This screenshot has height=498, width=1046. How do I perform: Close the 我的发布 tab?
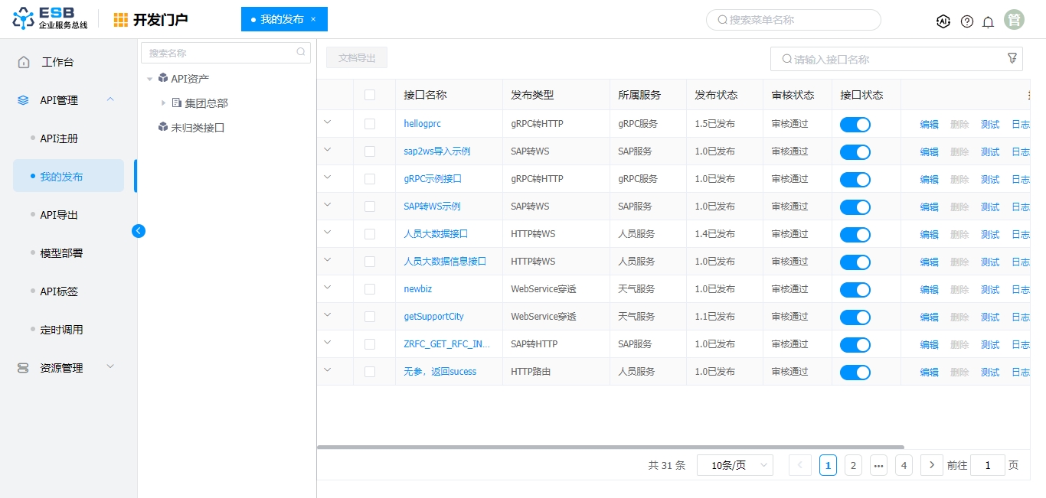313,19
